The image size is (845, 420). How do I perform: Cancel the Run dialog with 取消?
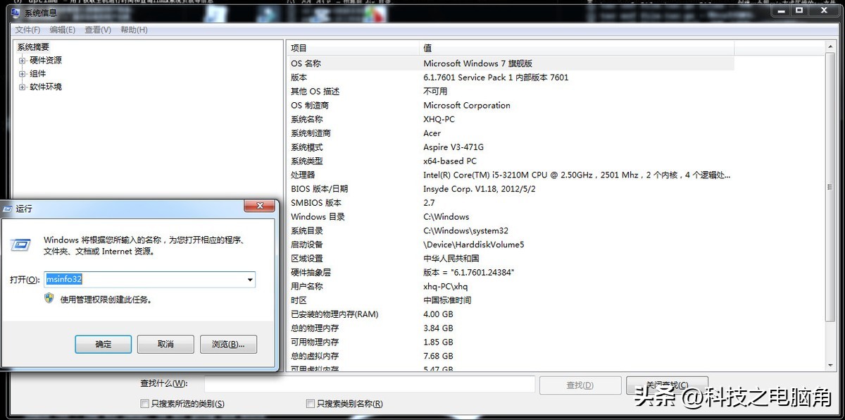(x=165, y=344)
